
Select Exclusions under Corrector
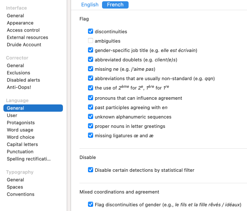[18, 73]
